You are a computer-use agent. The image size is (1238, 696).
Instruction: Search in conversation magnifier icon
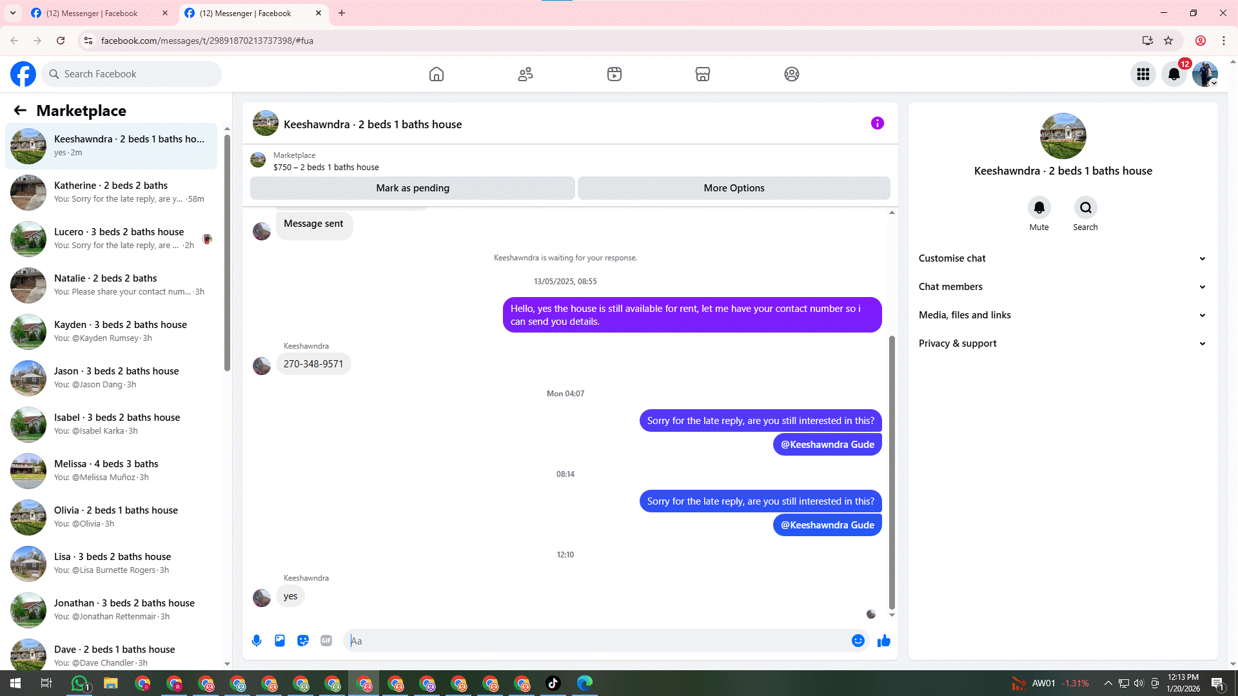point(1086,208)
